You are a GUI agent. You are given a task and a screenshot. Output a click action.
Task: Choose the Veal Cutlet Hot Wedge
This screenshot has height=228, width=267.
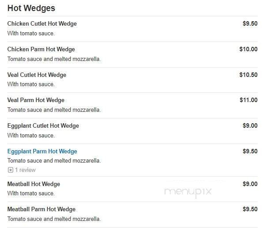coord(37,75)
